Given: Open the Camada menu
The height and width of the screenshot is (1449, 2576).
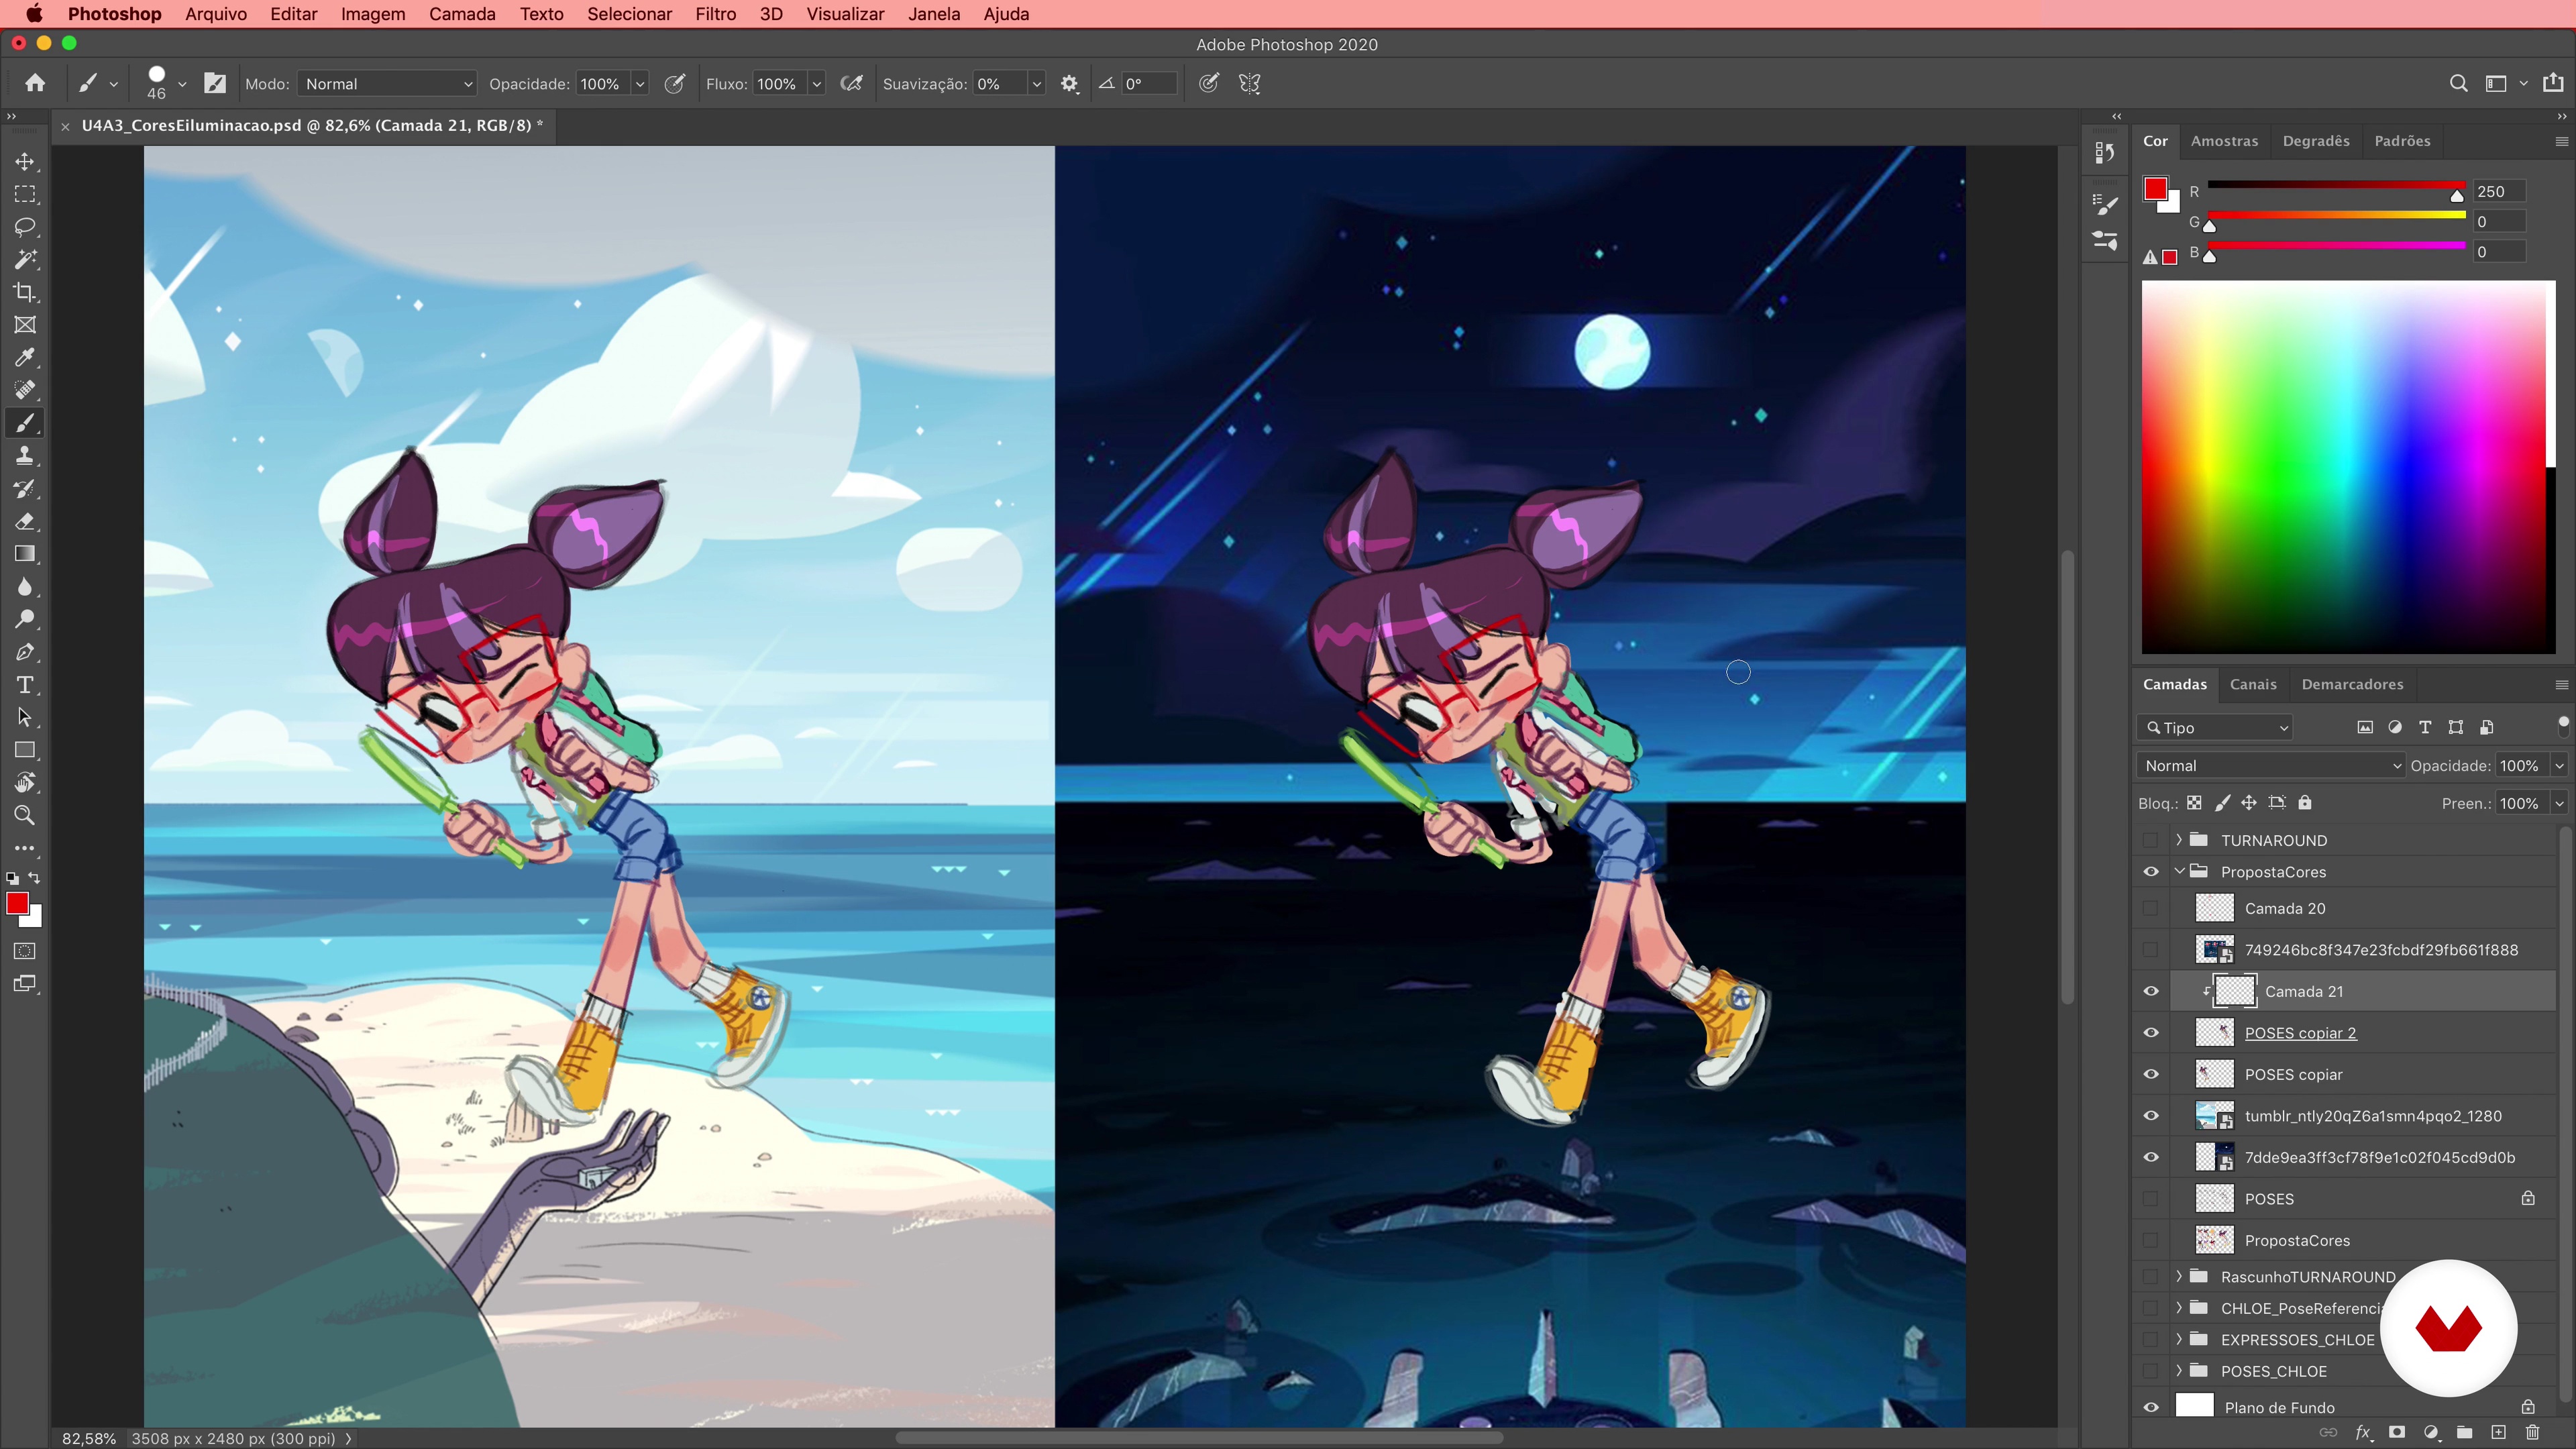Looking at the screenshot, I should pyautogui.click(x=462, y=14).
